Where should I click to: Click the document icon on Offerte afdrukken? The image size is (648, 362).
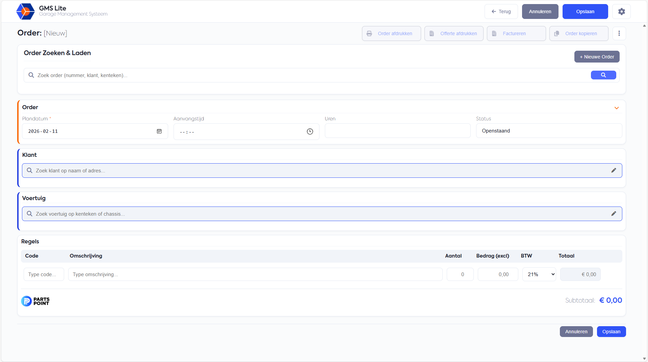(432, 33)
